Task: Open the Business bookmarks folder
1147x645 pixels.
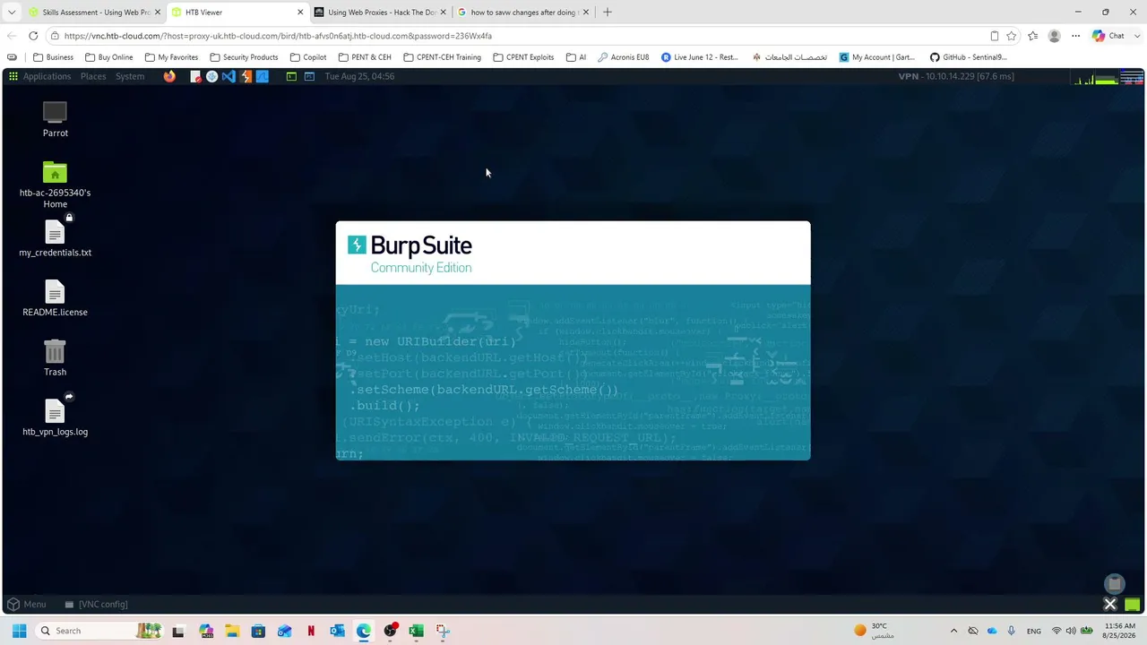Action: (x=53, y=57)
